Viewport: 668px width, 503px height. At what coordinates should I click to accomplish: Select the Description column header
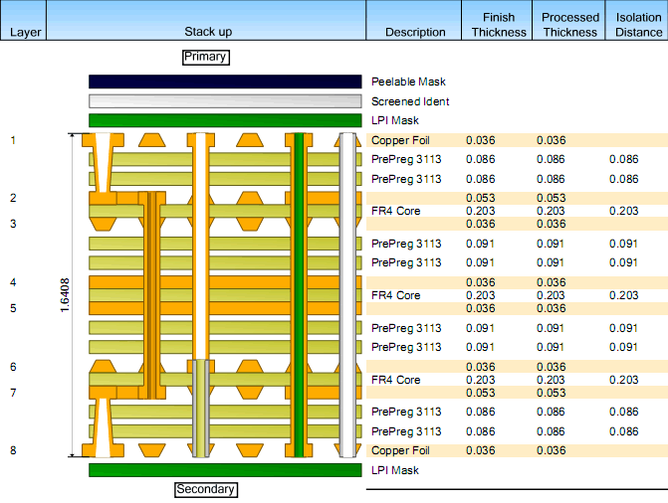point(414,20)
